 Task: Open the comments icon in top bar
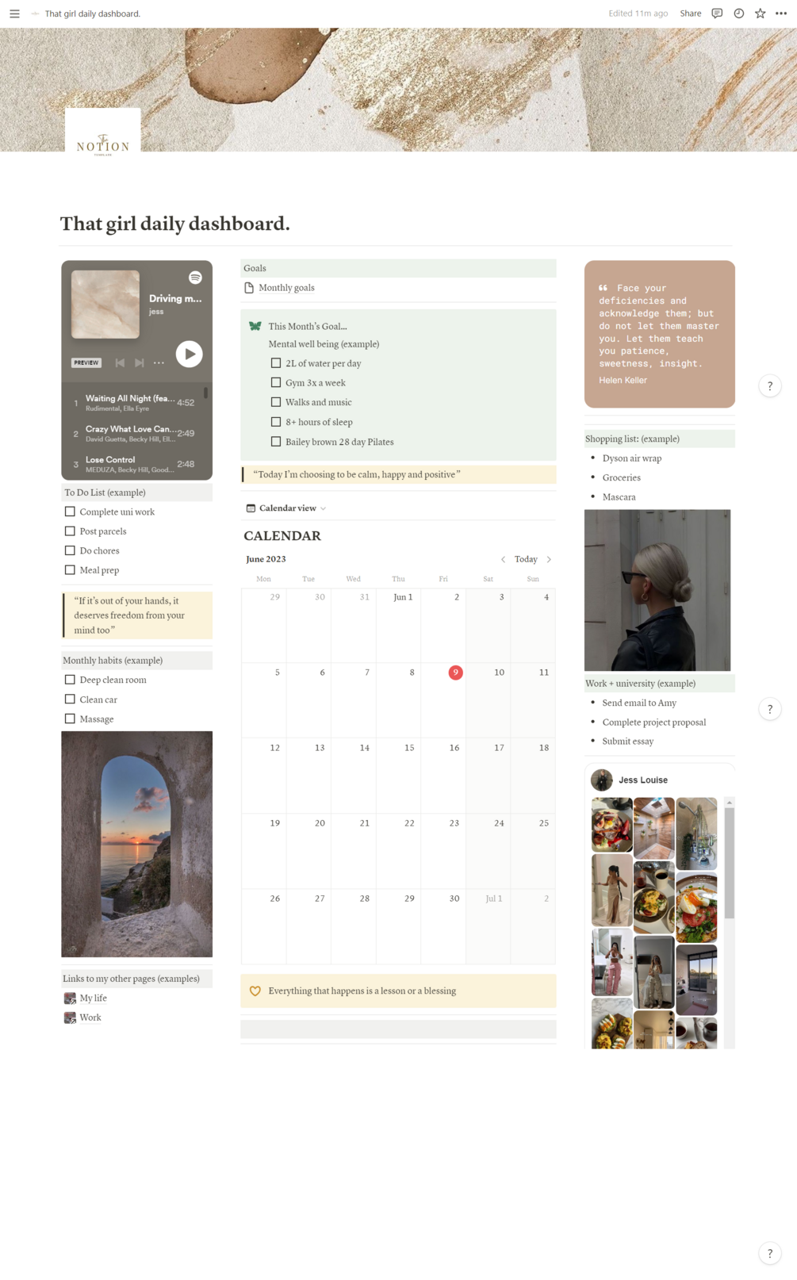717,13
